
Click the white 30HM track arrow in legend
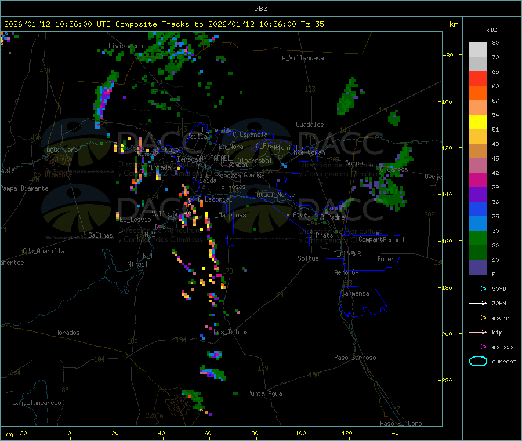tap(478, 303)
